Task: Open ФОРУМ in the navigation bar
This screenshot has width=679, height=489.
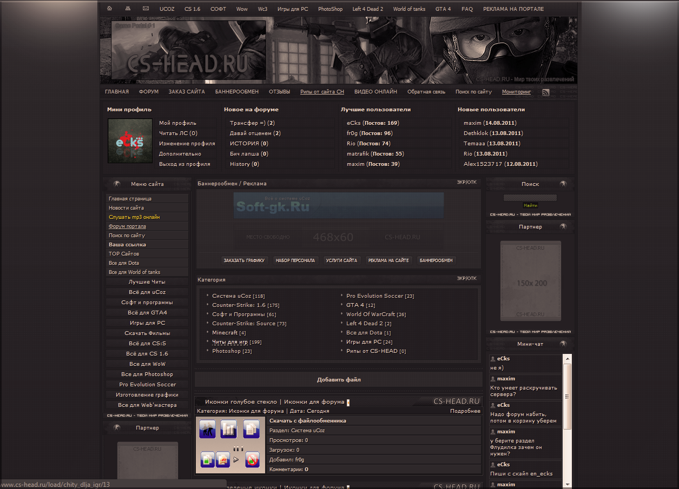Action: click(149, 92)
